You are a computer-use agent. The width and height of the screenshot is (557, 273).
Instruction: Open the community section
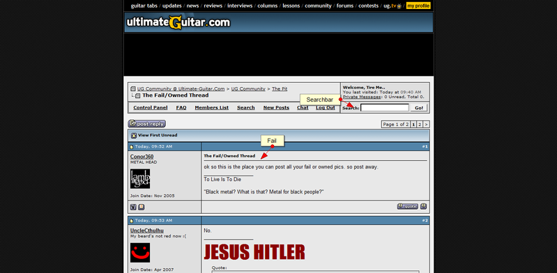[319, 6]
